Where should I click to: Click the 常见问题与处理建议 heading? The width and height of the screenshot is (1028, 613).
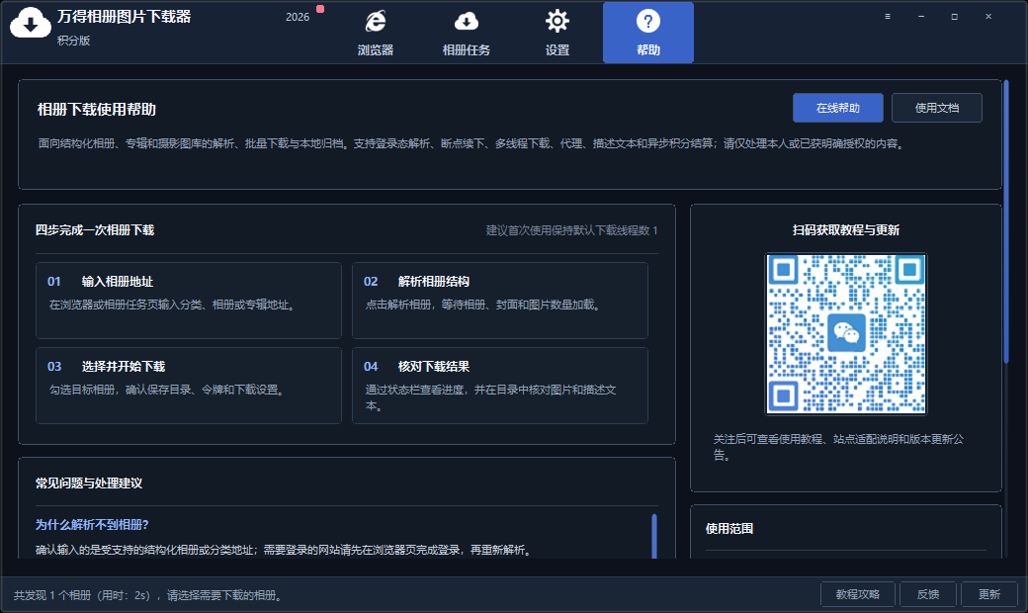[89, 483]
